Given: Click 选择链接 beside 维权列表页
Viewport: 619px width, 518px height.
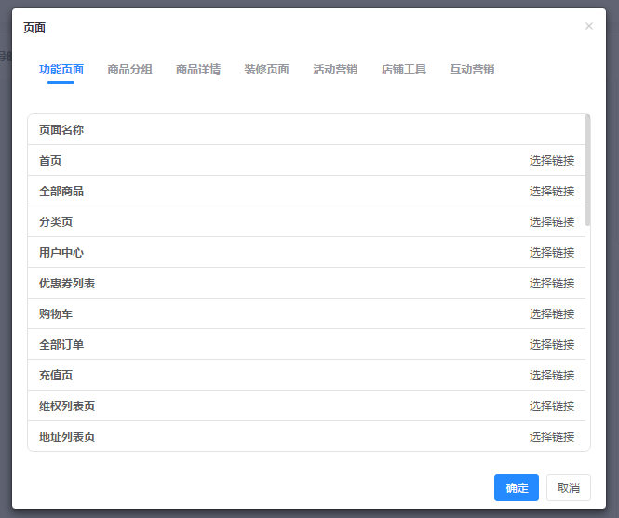Looking at the screenshot, I should [x=551, y=406].
